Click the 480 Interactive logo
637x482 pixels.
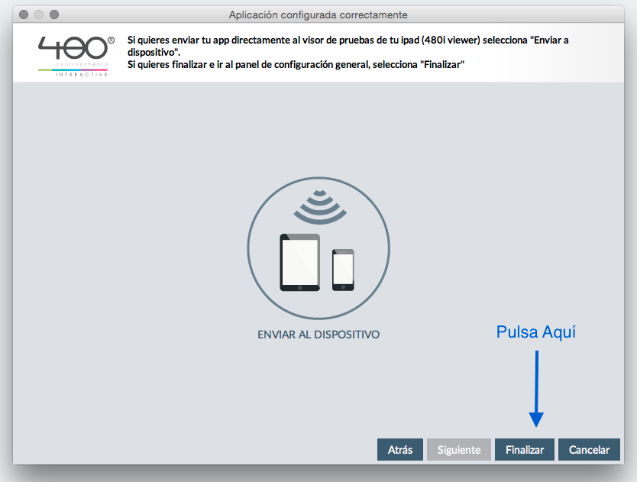click(x=73, y=50)
